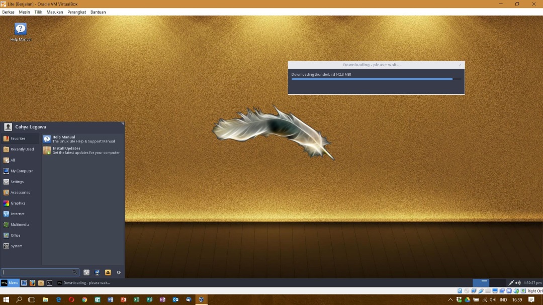Select the Internet category in the menu
Screen dimensions: 543x305
pyautogui.click(x=17, y=214)
